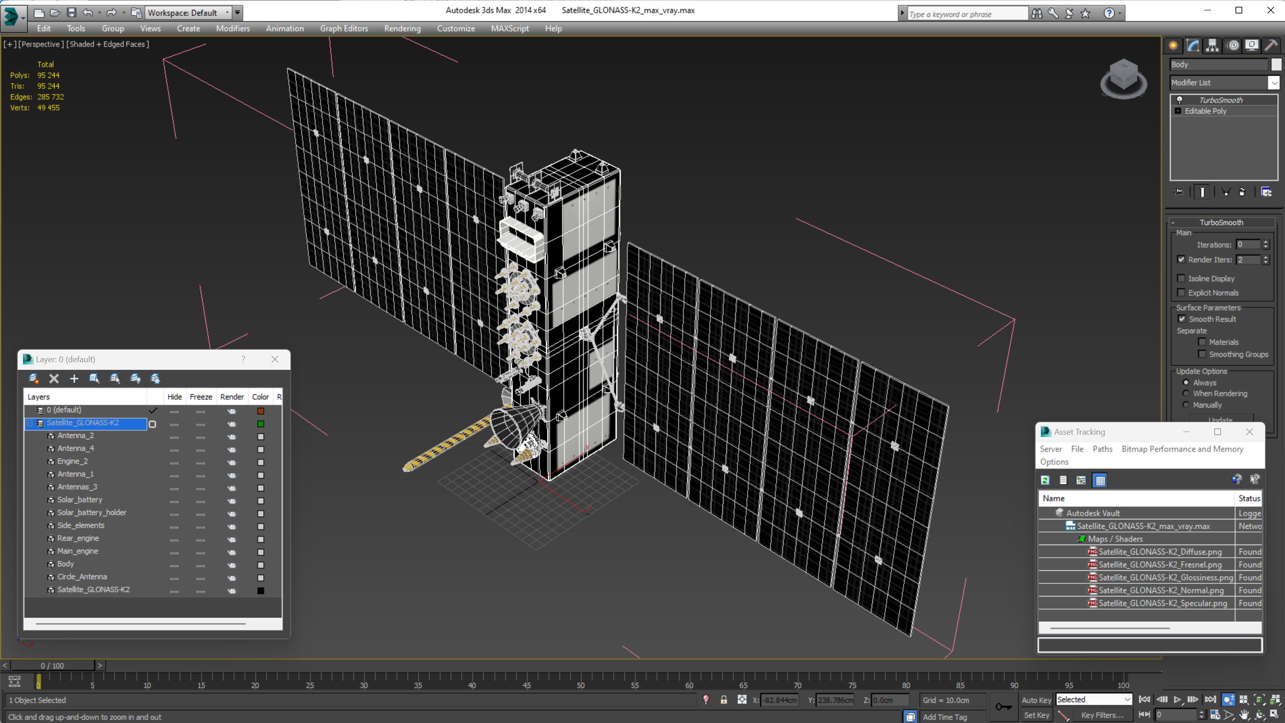Click the Undo arrow icon
This screenshot has width=1285, height=723.
click(87, 13)
